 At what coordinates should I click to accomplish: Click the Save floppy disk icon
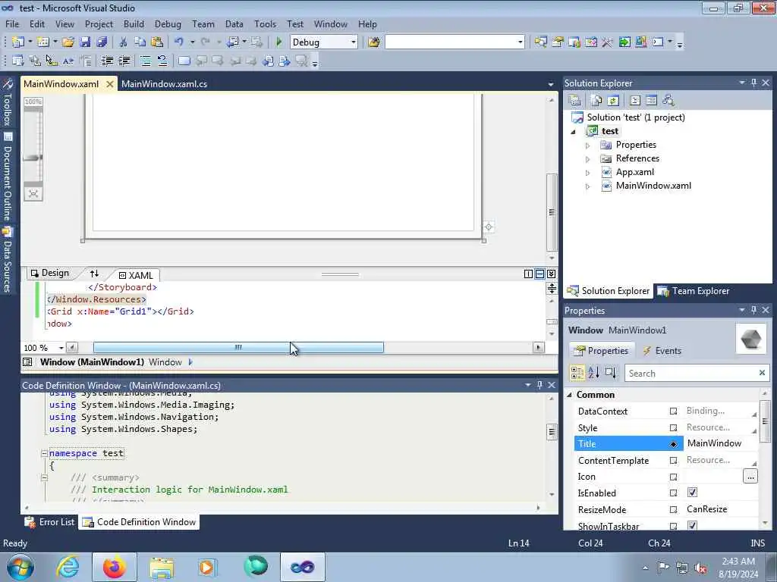point(85,42)
